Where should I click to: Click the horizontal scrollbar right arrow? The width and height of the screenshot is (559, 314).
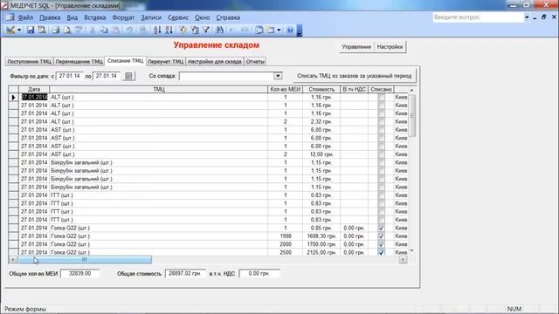403,260
